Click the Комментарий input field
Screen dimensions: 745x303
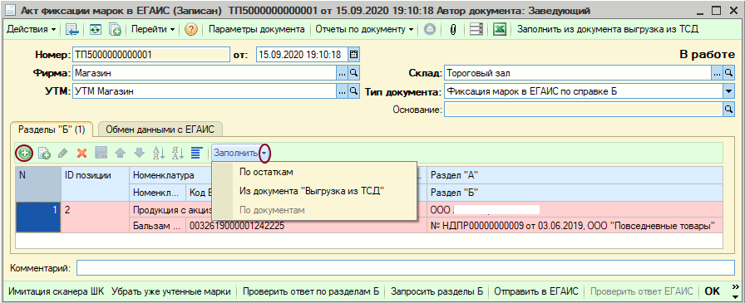click(x=406, y=268)
